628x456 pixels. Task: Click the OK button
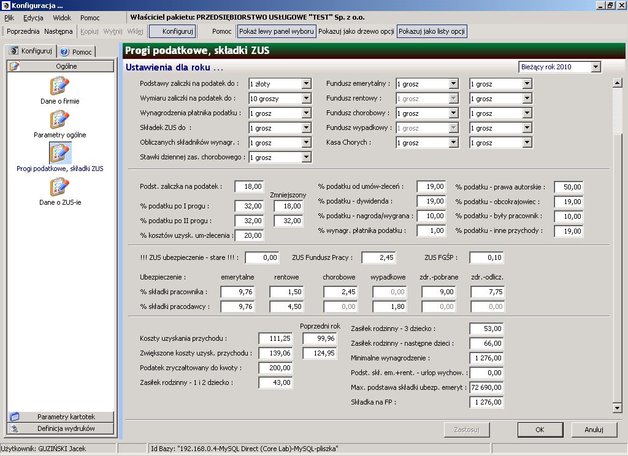click(x=540, y=430)
